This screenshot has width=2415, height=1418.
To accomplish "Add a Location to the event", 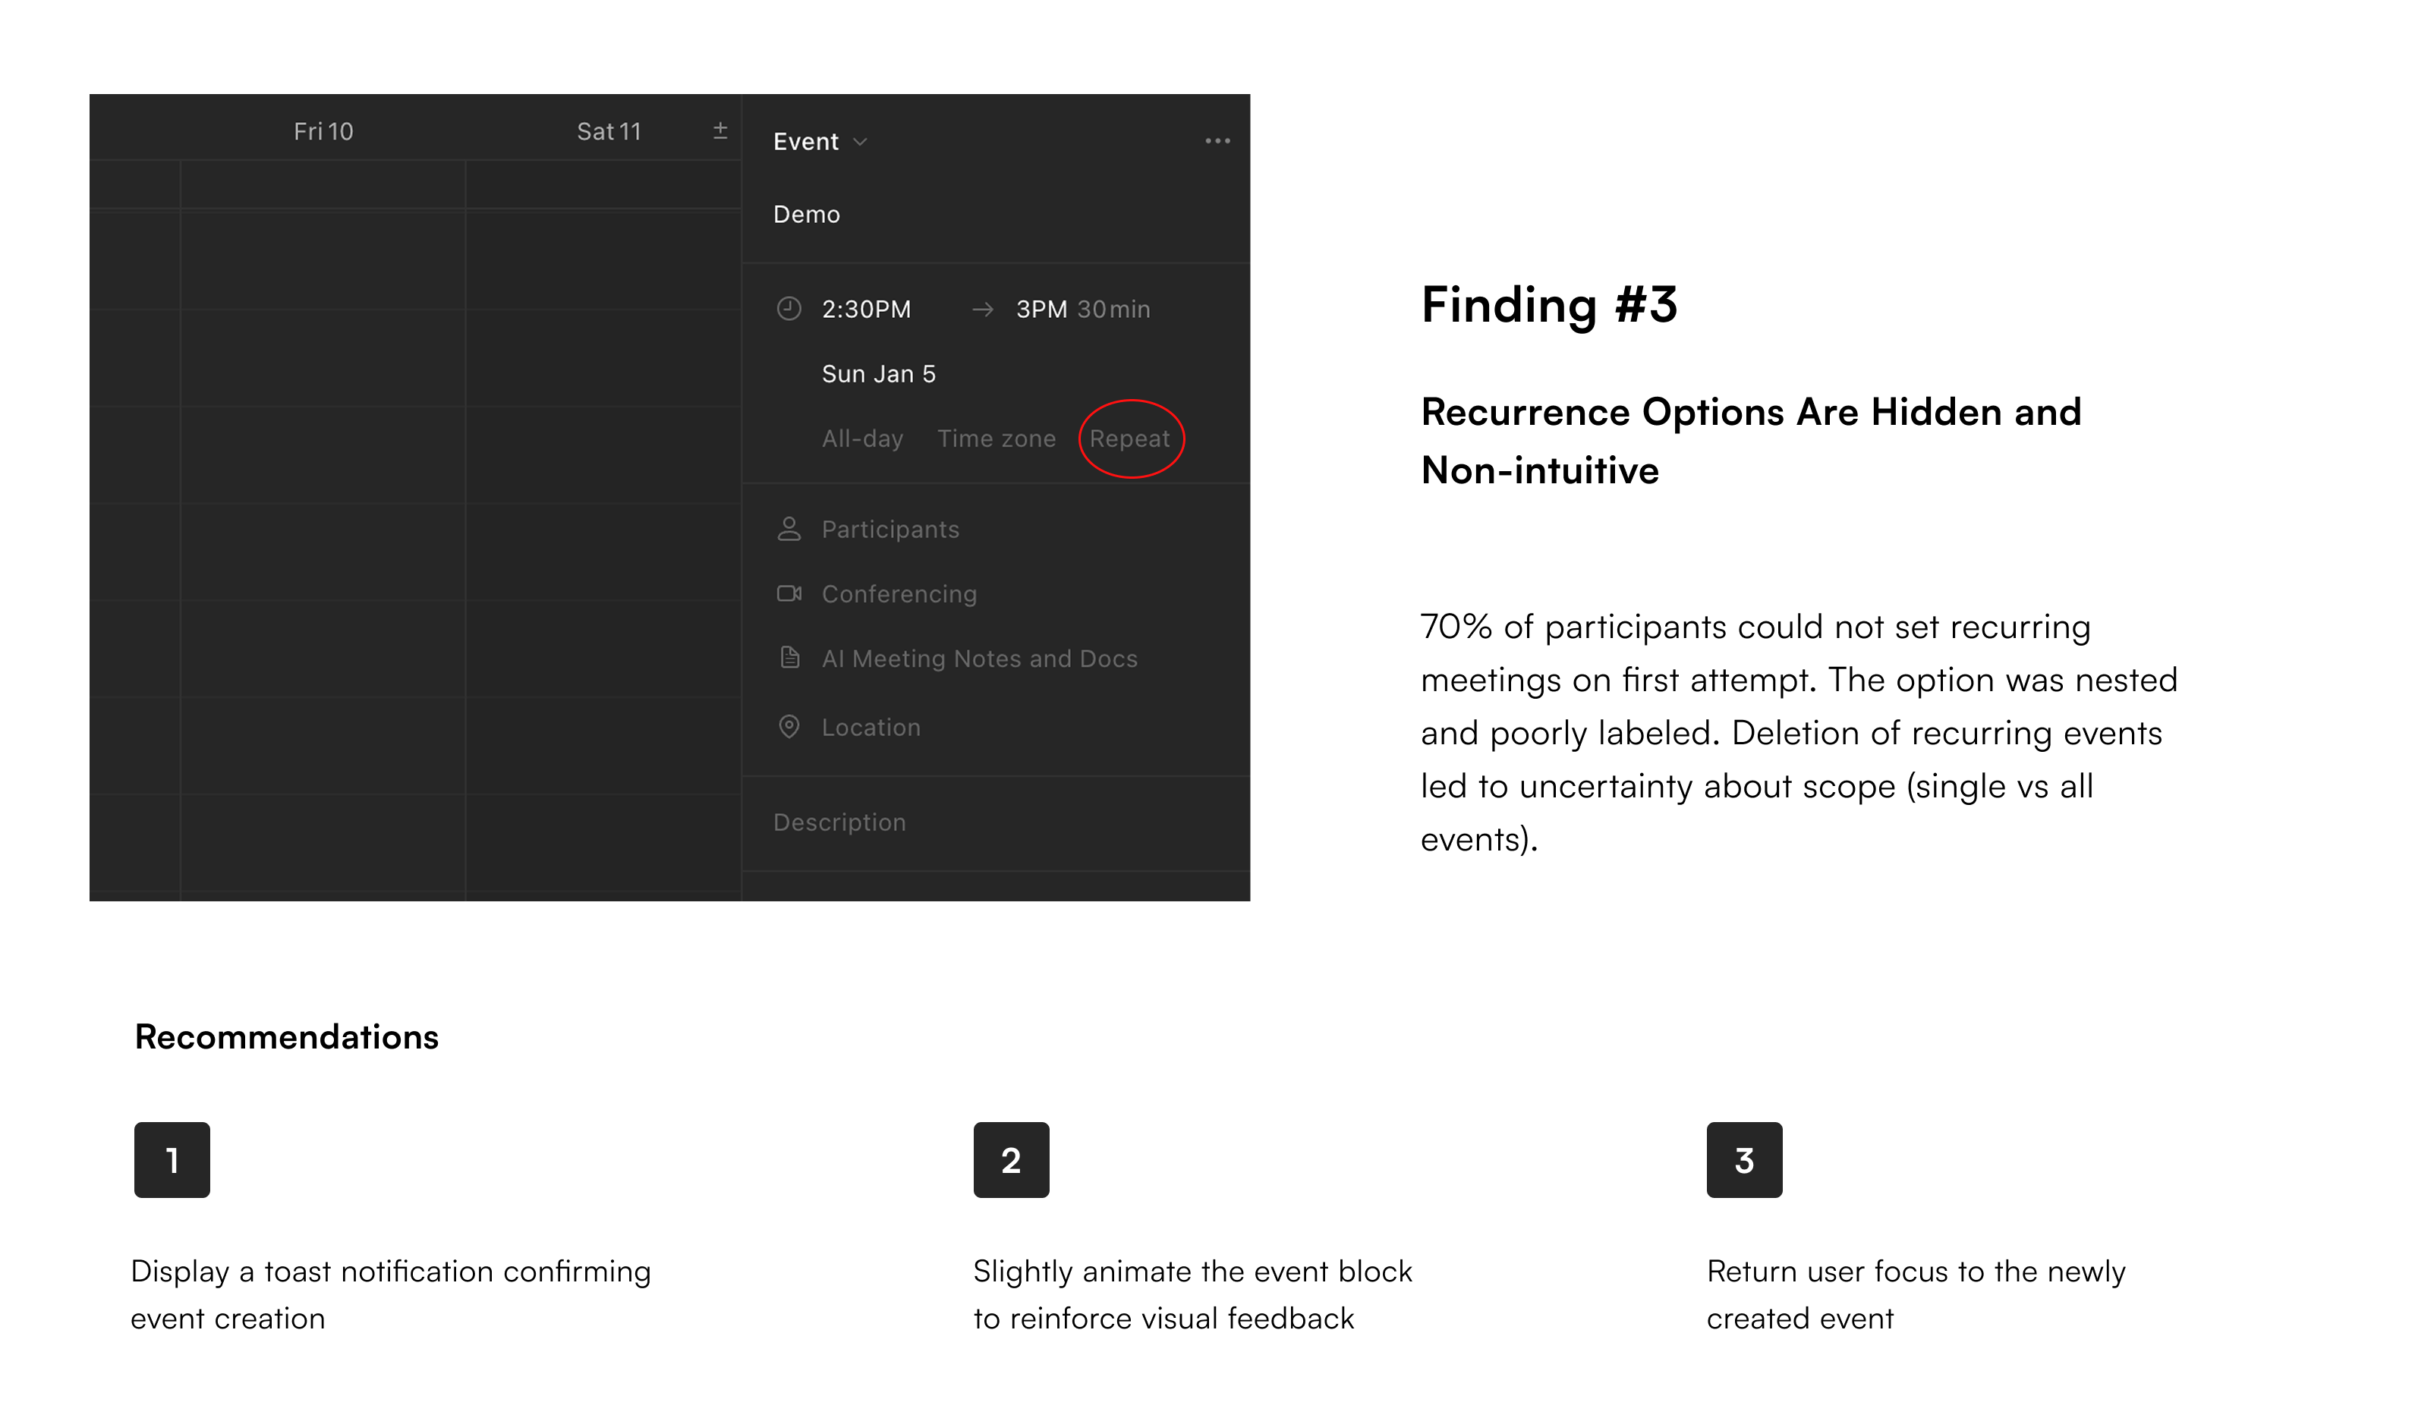I will (x=871, y=727).
